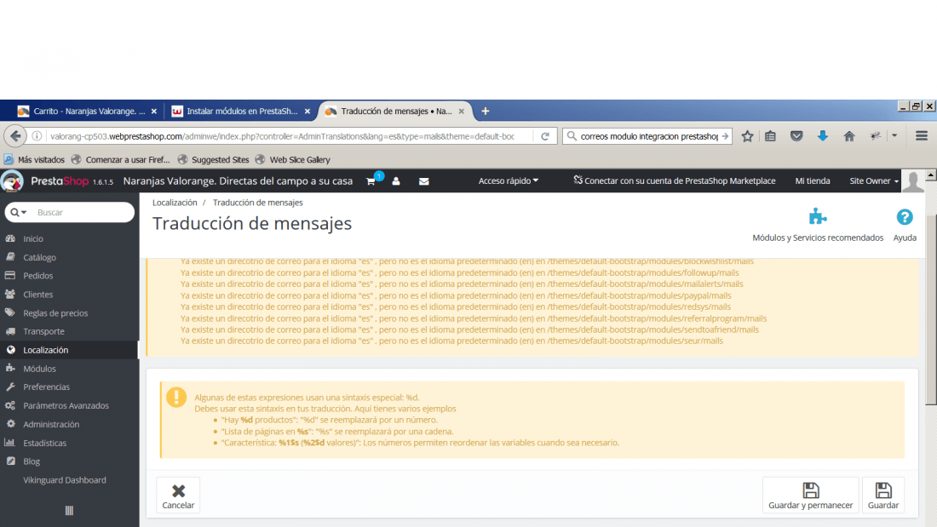Click the Guardar button
Image resolution: width=937 pixels, height=527 pixels.
[882, 495]
